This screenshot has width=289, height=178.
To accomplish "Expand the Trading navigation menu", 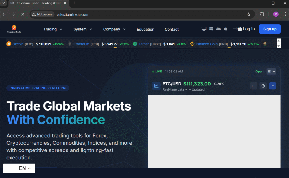I will tap(52, 29).
